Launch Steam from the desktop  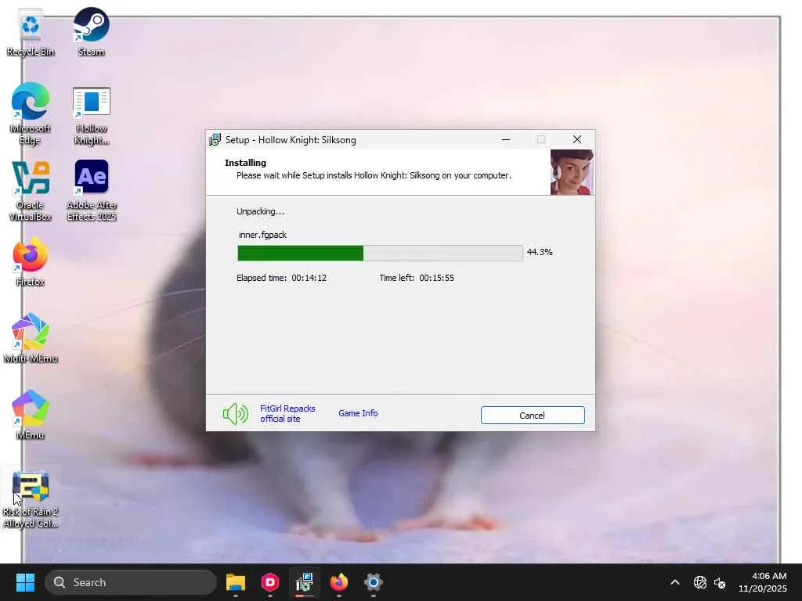(x=91, y=31)
